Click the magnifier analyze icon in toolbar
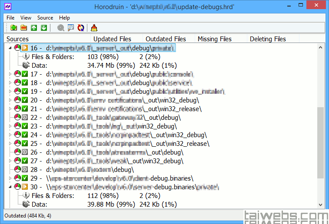 pyautogui.click(x=61, y=28)
